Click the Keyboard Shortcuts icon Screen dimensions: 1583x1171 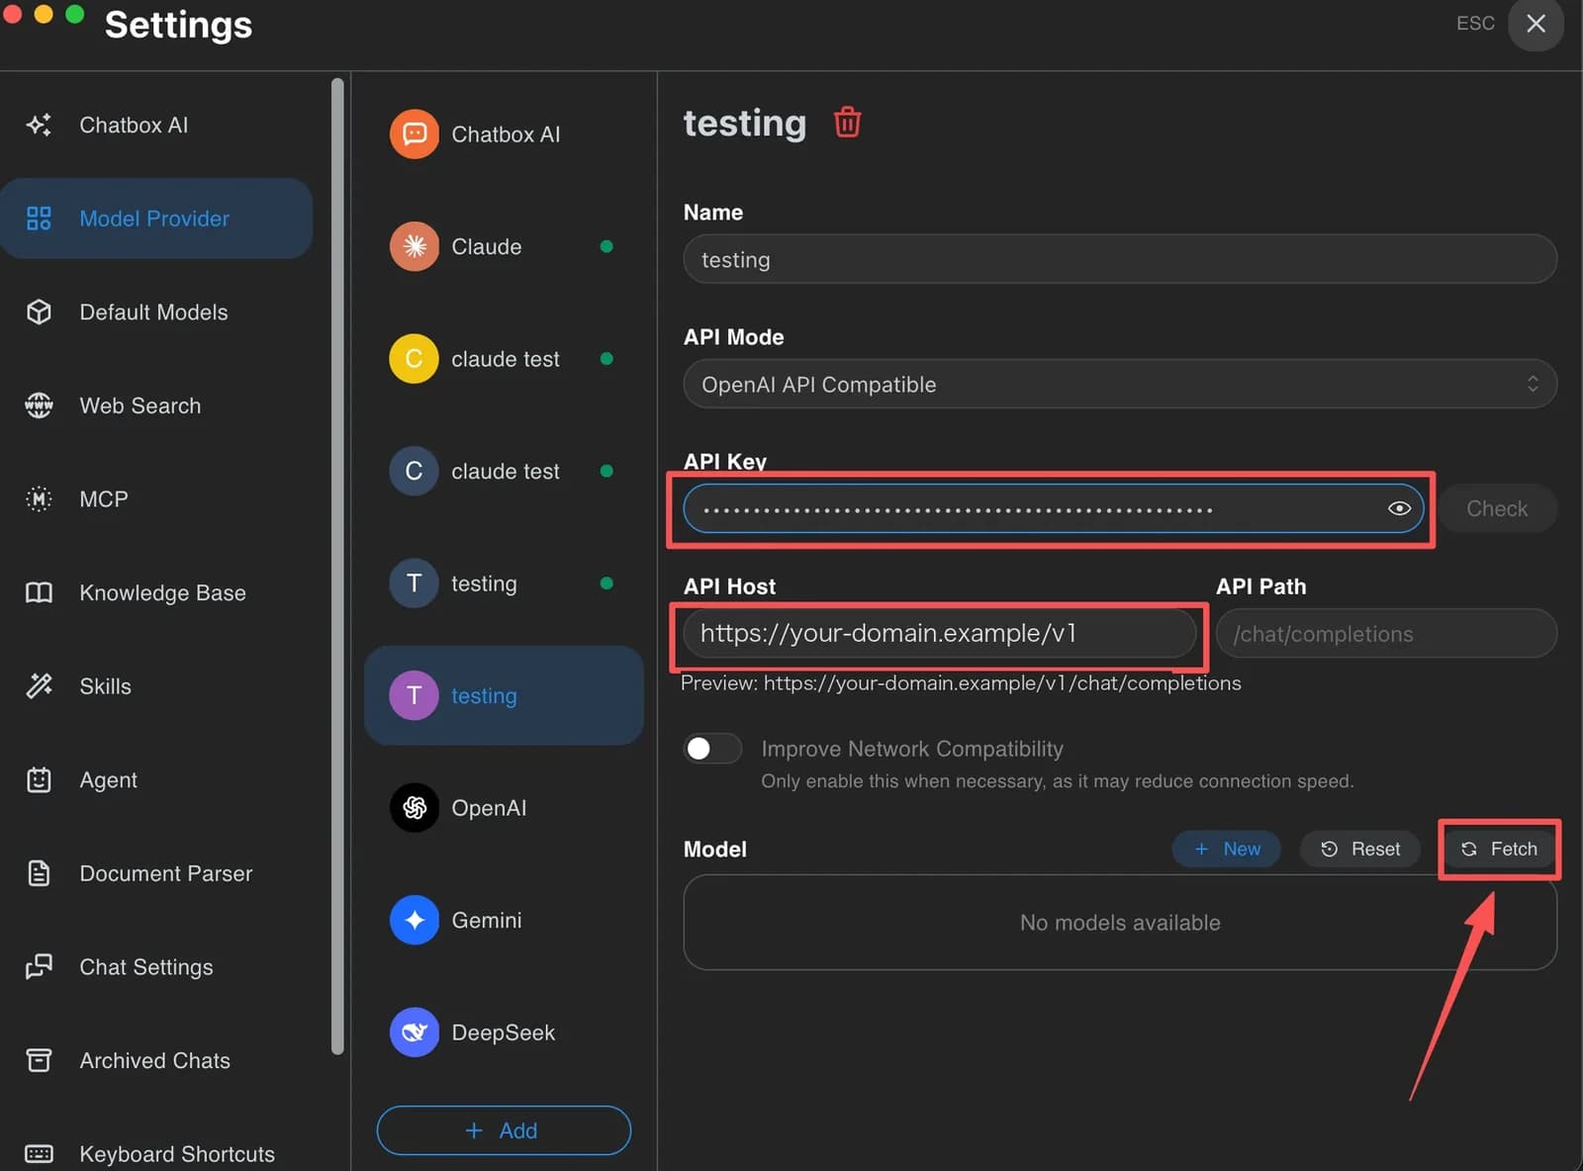pos(39,1154)
